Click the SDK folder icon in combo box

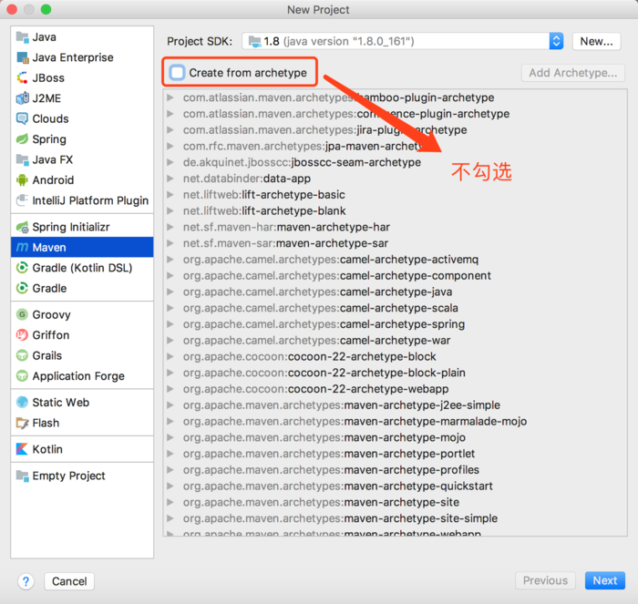pyautogui.click(x=254, y=41)
